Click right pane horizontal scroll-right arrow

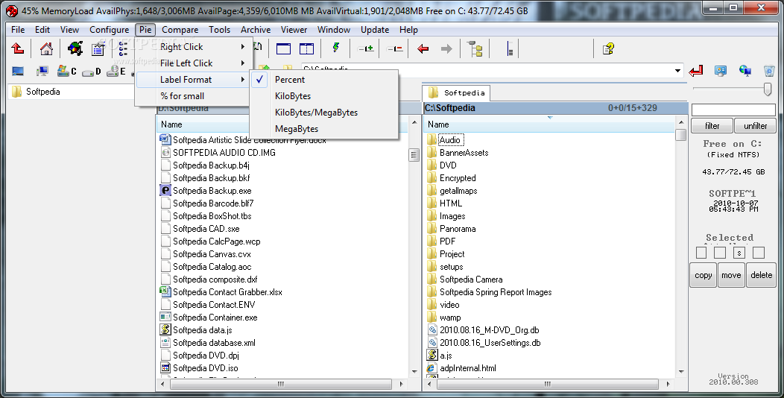pyautogui.click(x=668, y=384)
